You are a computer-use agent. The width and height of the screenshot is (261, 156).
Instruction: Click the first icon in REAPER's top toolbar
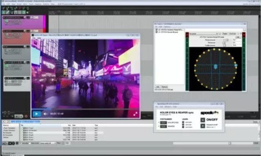[x=4, y=8]
